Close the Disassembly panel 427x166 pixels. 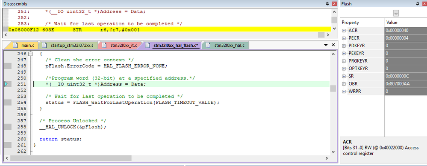[334, 4]
